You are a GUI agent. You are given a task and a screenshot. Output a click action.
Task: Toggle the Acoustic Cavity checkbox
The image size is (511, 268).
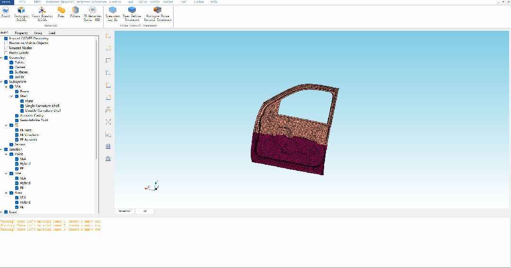pos(17,116)
